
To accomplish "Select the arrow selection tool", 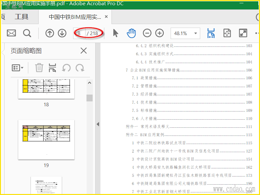I will [x=115, y=33].
